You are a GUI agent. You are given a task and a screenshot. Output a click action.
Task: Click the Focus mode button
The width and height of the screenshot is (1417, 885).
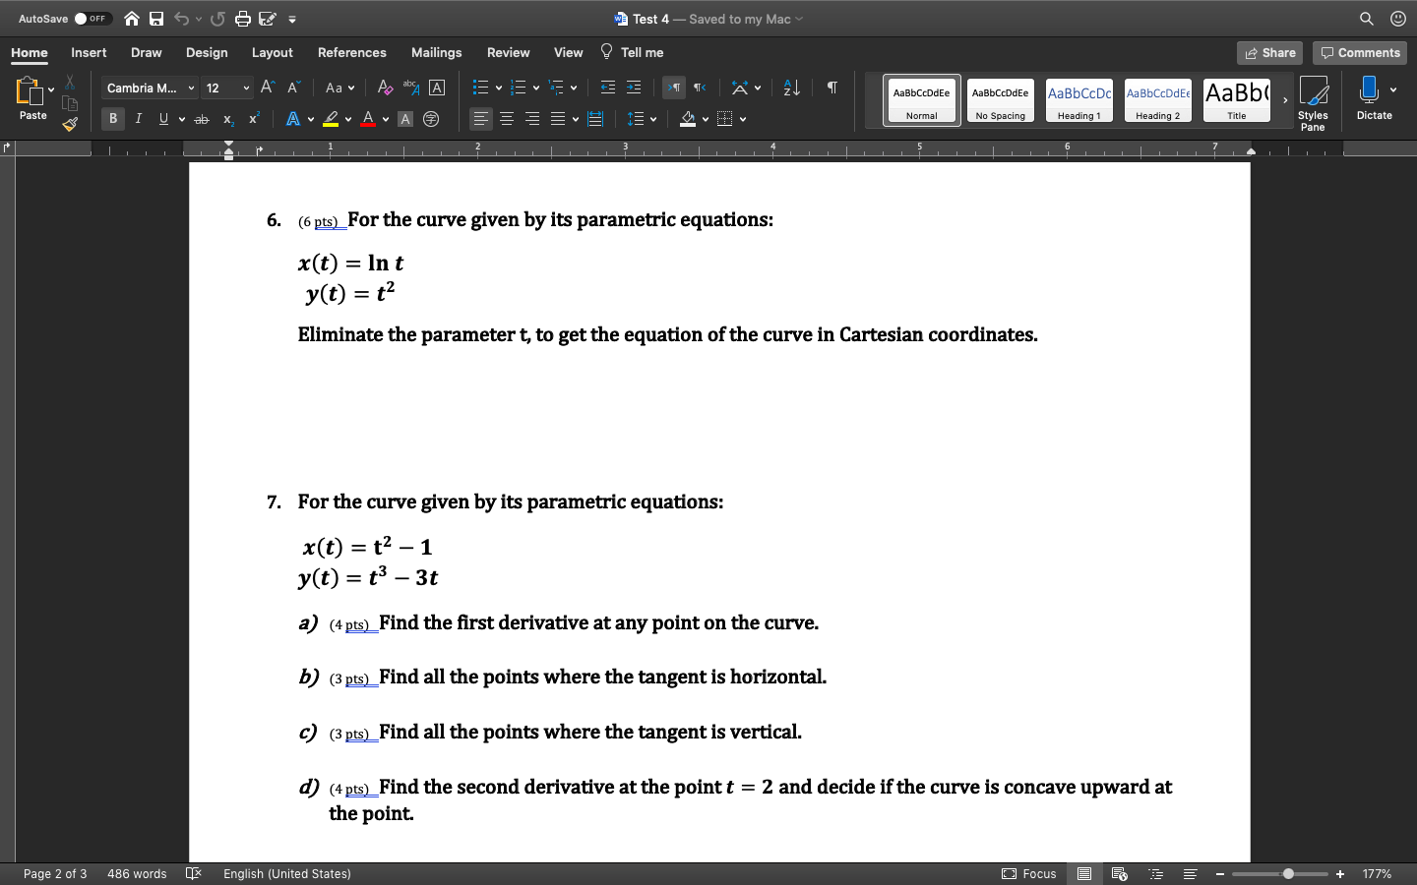tap(1029, 873)
